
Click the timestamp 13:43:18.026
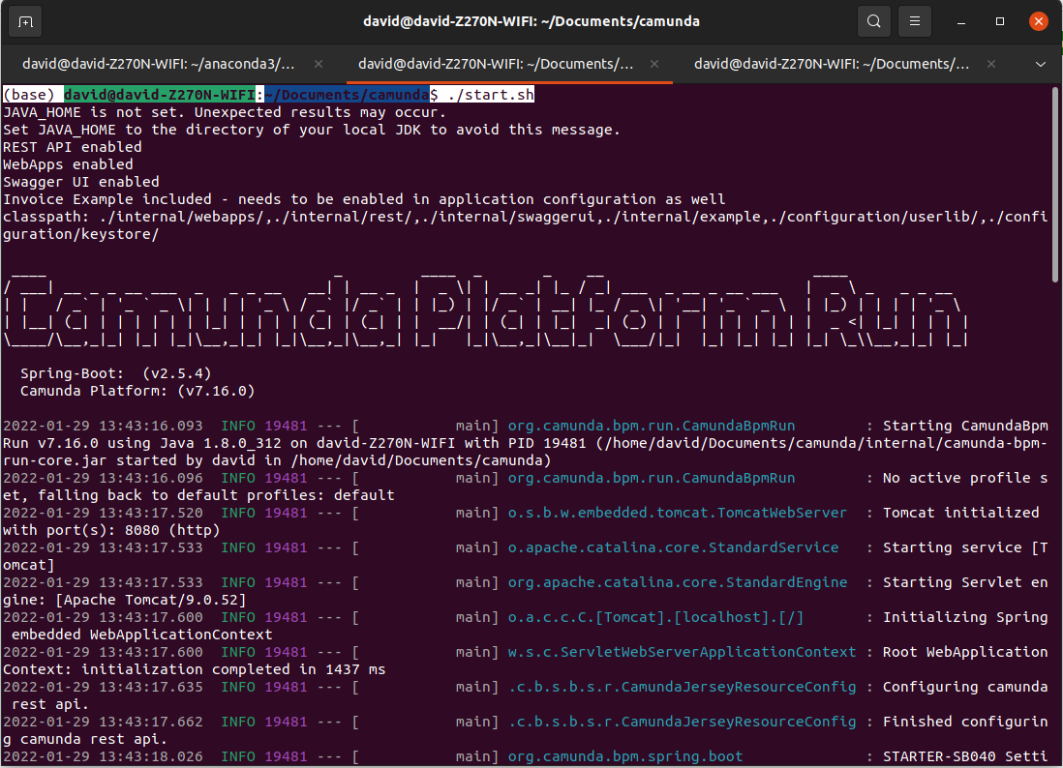150,756
